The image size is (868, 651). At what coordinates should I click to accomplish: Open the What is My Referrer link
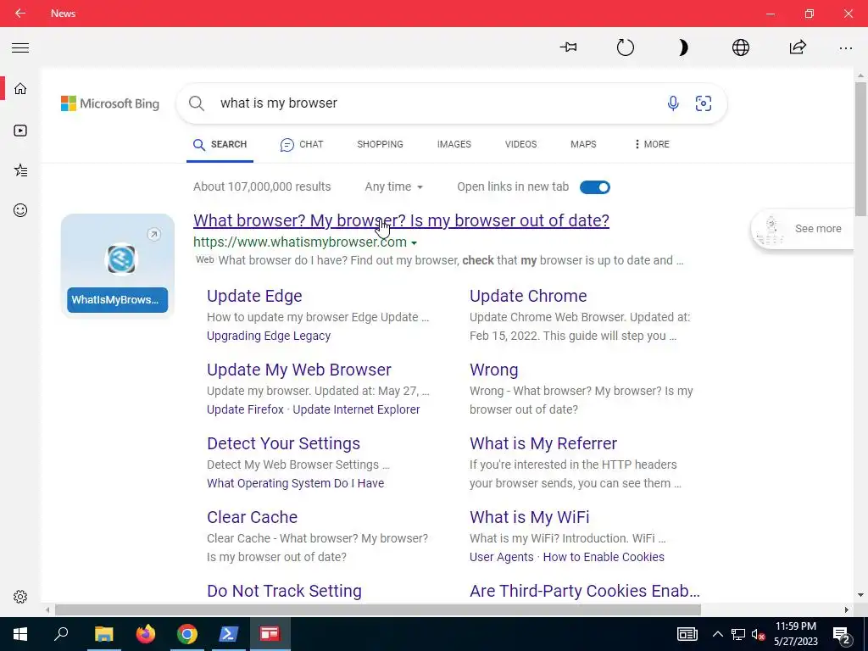[543, 443]
